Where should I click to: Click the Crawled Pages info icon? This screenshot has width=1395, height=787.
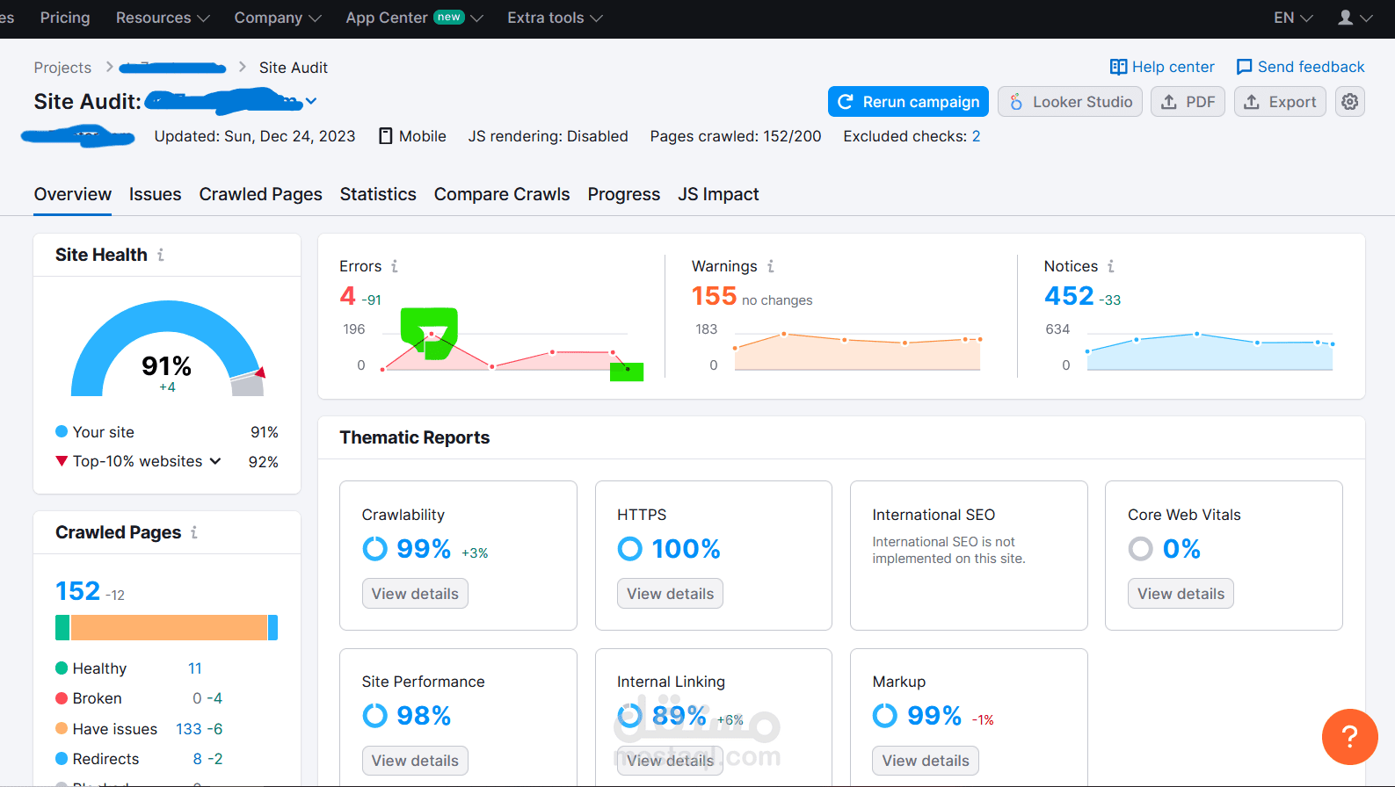(x=194, y=532)
